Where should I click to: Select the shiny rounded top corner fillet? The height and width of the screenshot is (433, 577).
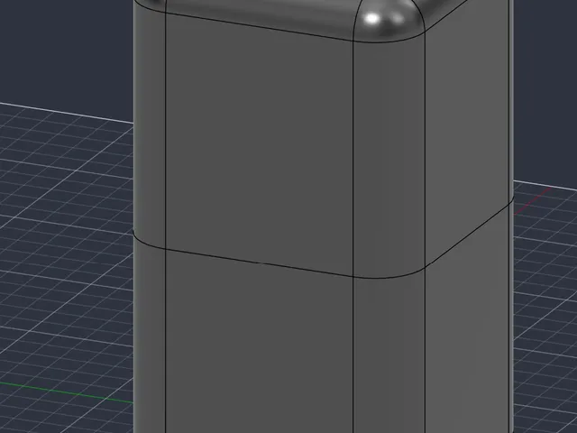pyautogui.click(x=389, y=19)
